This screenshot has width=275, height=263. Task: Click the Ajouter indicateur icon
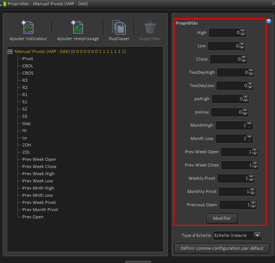coord(28,27)
